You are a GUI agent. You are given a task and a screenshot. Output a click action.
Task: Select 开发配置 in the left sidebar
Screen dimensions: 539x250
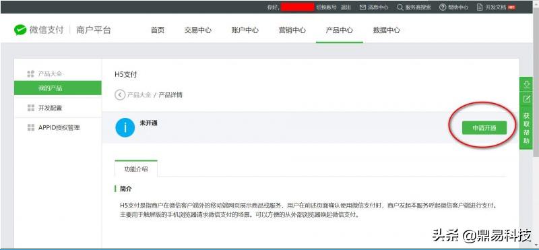(x=50, y=108)
